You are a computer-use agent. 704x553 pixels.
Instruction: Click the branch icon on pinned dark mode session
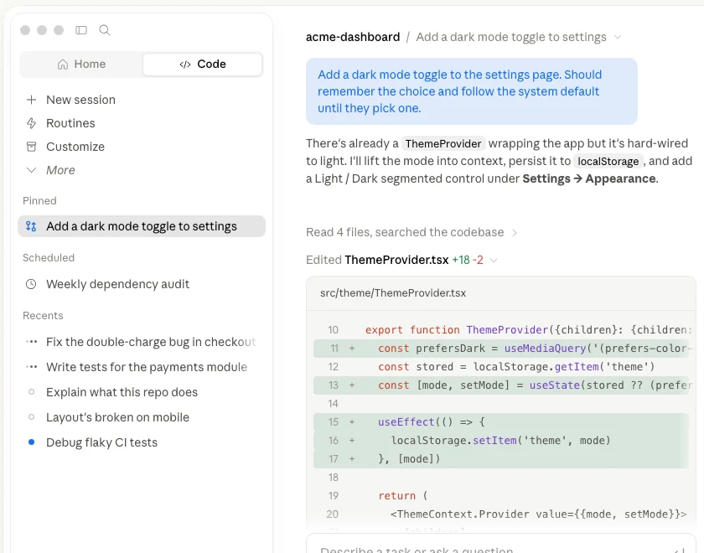[x=31, y=226]
